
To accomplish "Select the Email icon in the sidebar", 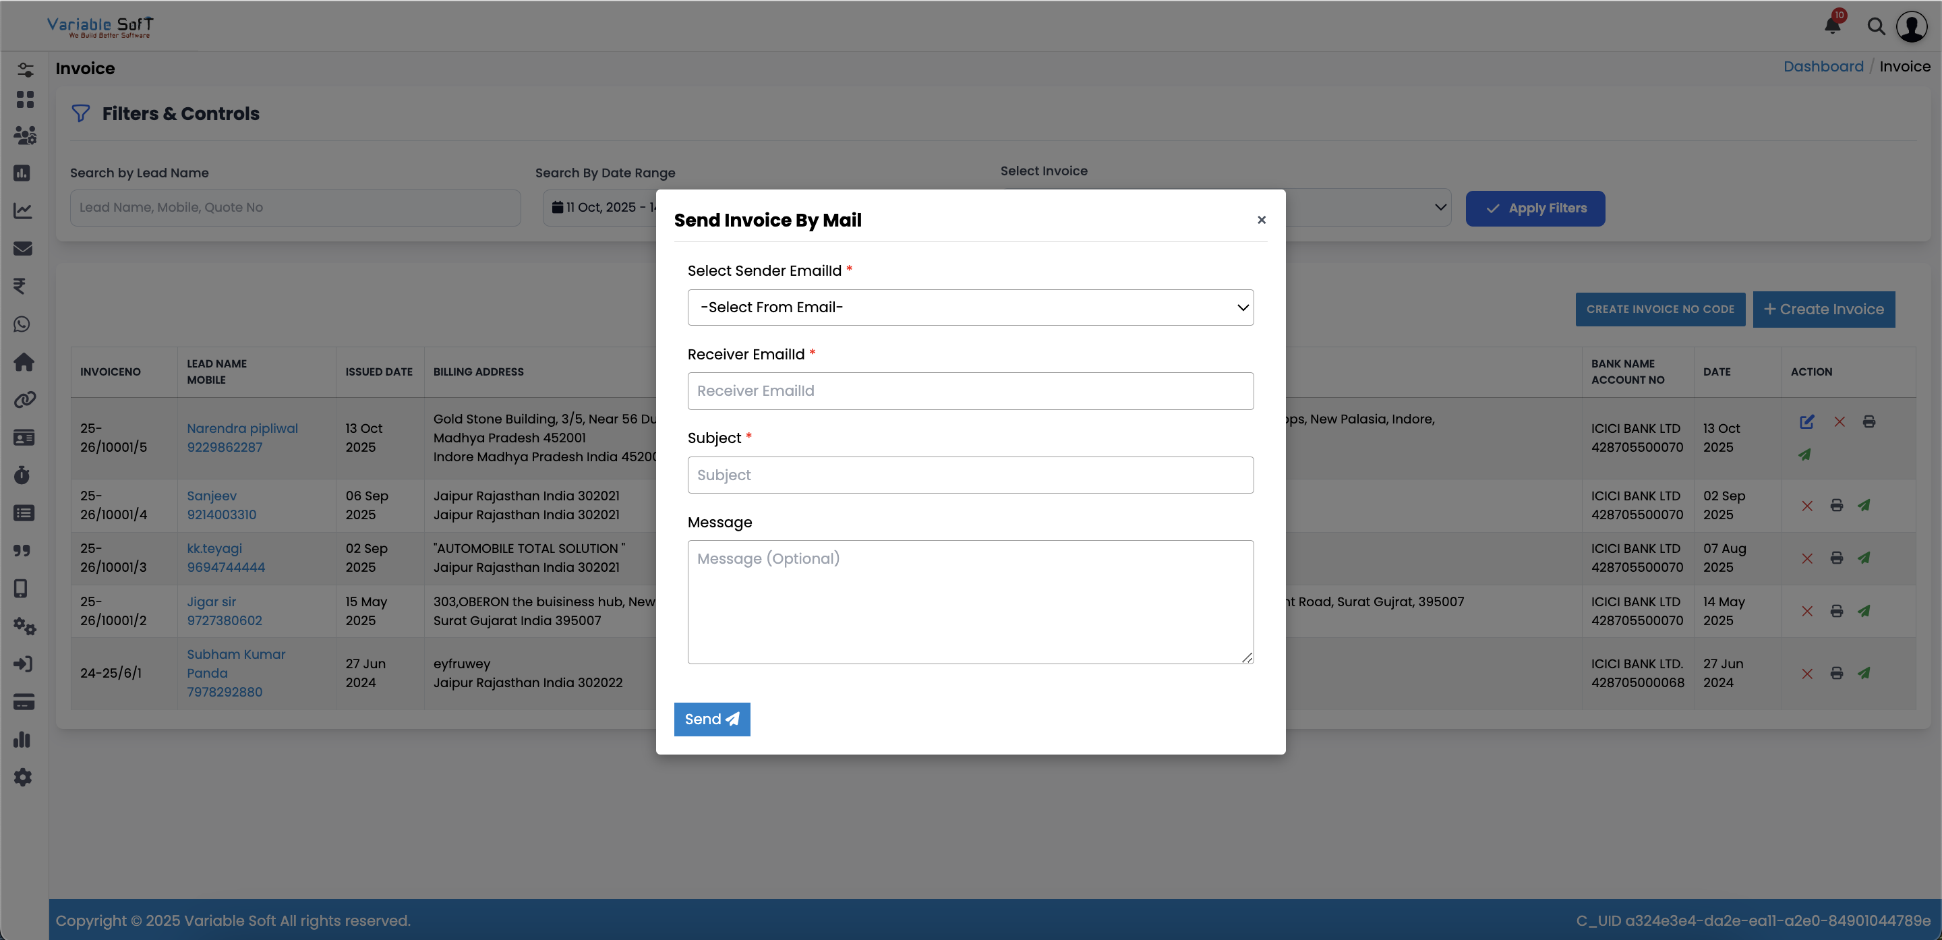I will [23, 248].
